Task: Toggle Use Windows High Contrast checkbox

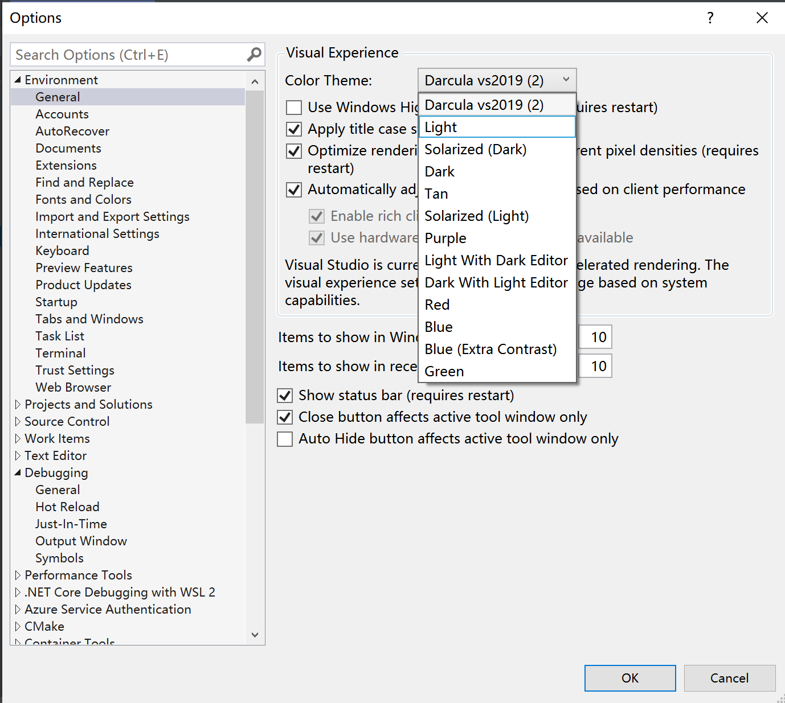Action: point(294,108)
